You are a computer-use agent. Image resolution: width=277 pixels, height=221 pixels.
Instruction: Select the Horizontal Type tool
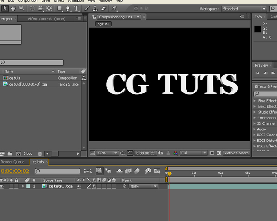click(x=76, y=8)
